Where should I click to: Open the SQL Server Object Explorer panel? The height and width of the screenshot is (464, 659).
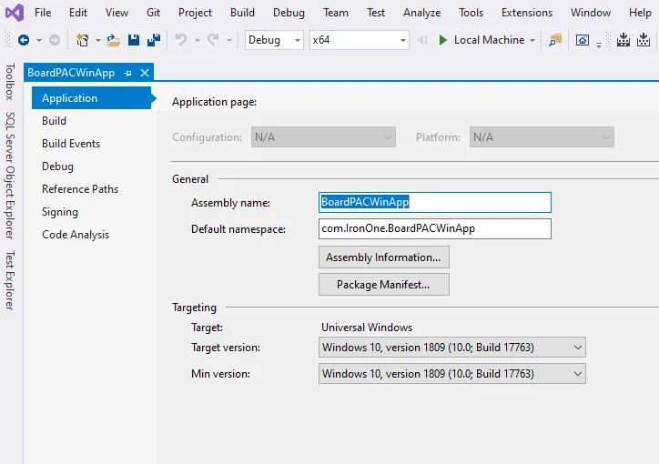pos(10,176)
